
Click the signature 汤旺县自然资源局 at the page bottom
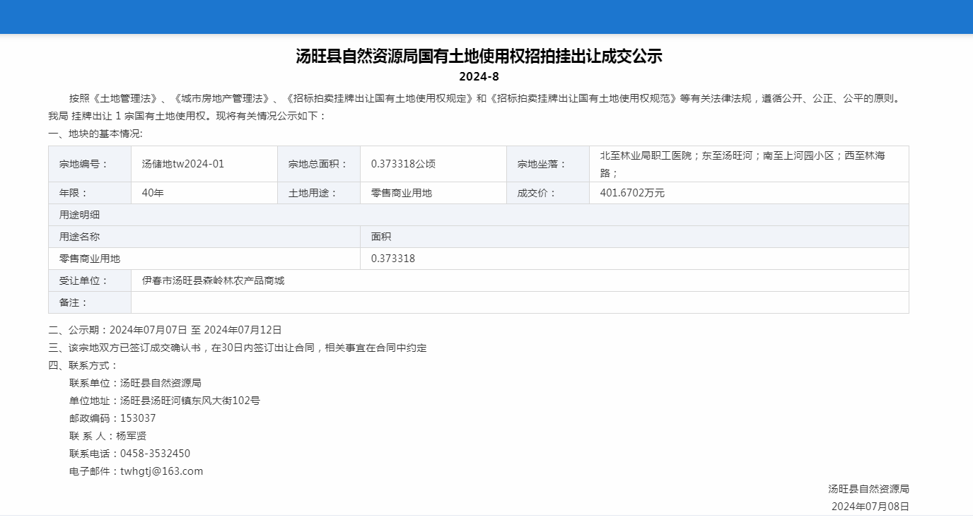[869, 489]
